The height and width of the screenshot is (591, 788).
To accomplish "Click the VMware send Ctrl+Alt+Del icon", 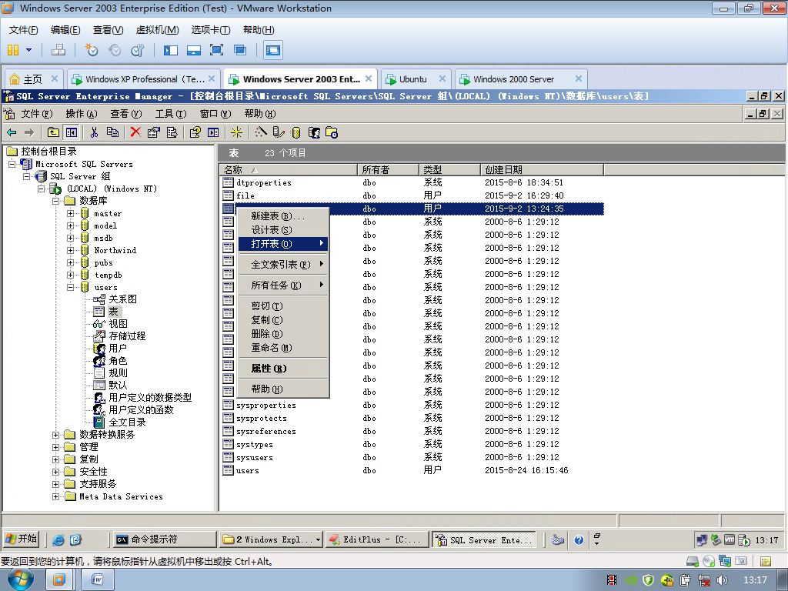I will (x=58, y=50).
